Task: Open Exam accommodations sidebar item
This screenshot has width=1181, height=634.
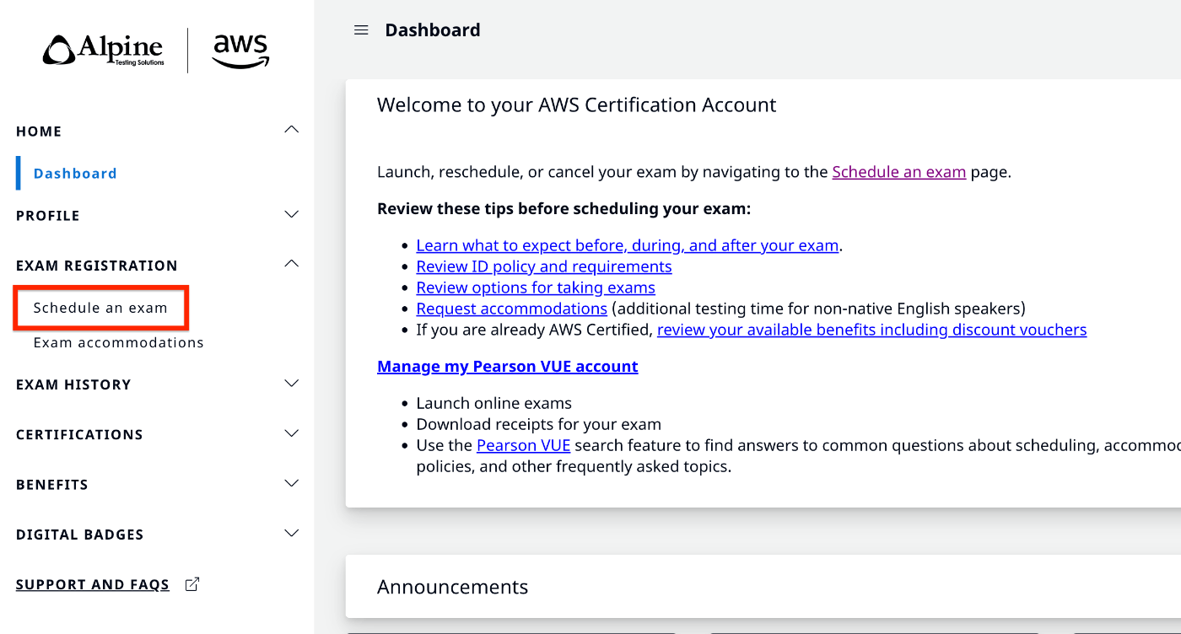Action: [119, 342]
